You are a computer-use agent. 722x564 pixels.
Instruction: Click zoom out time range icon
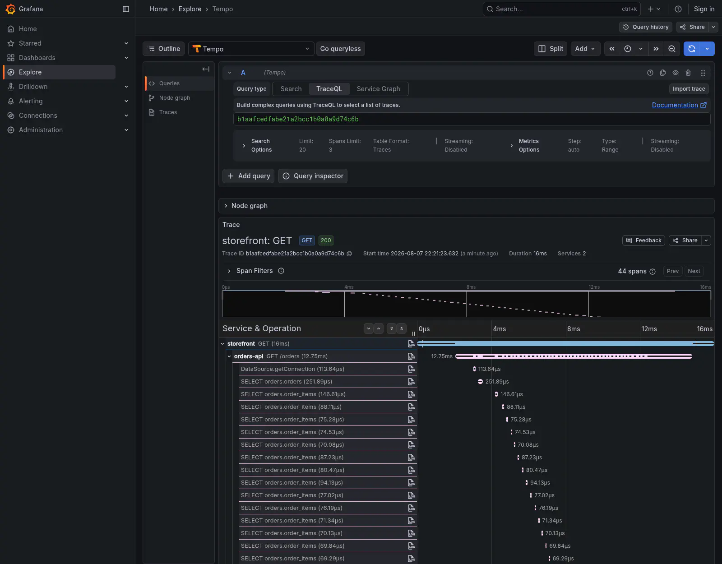click(x=672, y=49)
